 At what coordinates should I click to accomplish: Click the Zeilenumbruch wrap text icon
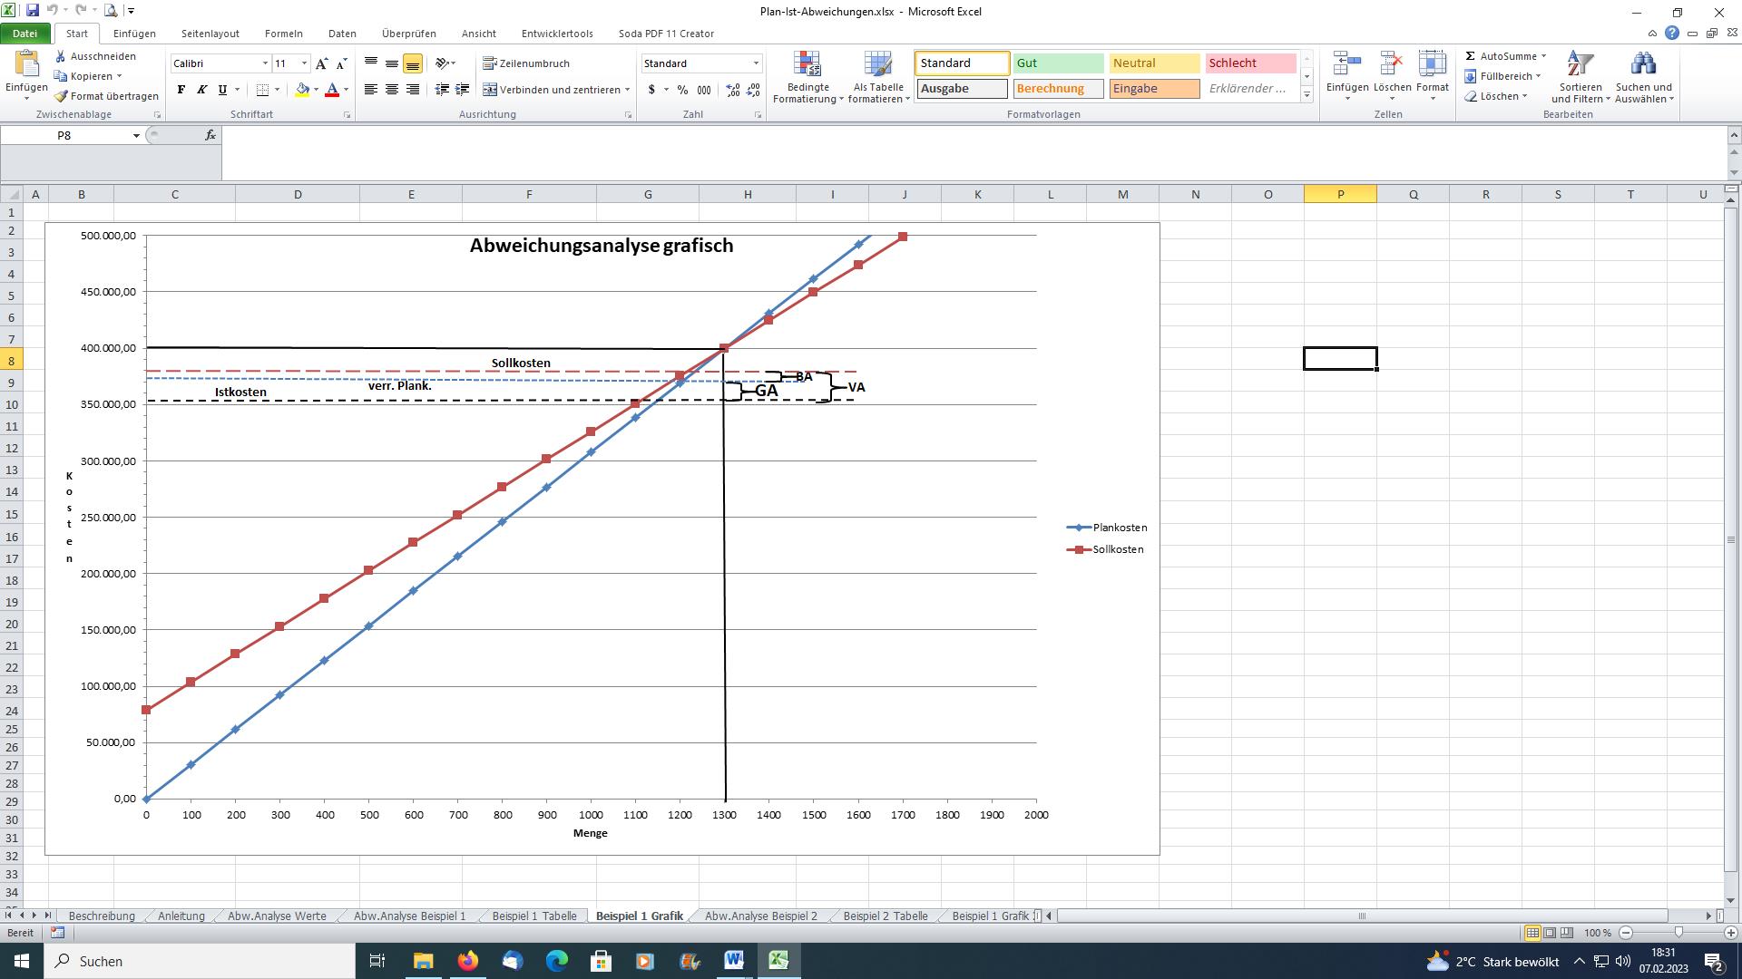pos(490,63)
